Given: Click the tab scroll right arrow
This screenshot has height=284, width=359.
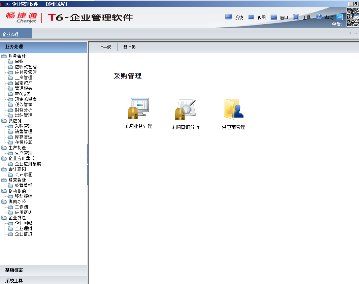Looking at the screenshot, I should (x=356, y=33).
